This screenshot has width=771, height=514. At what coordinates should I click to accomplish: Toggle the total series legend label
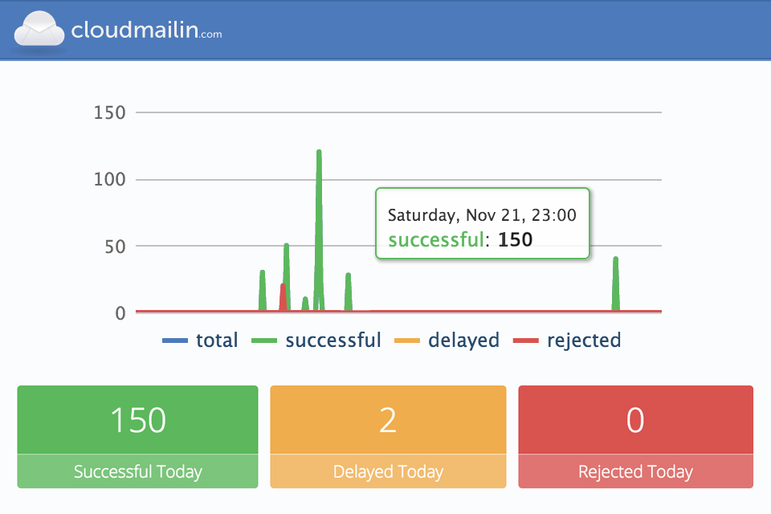217,341
